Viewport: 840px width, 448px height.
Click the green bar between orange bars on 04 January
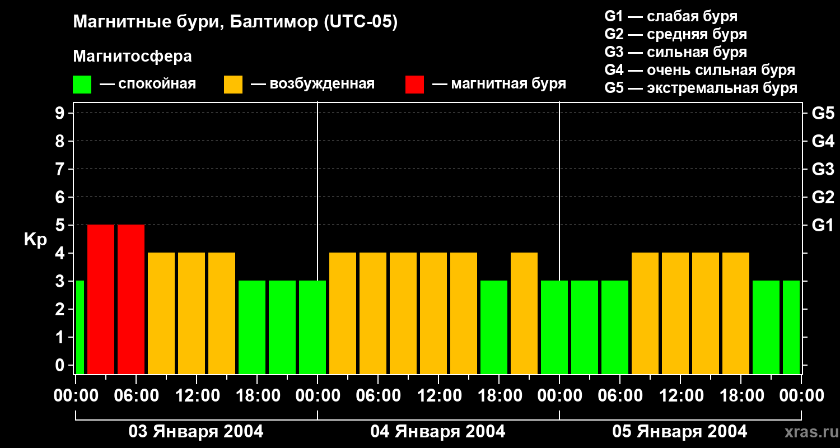[x=494, y=327]
